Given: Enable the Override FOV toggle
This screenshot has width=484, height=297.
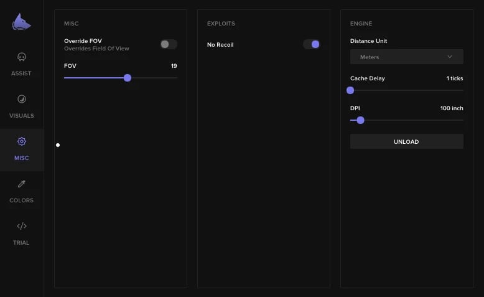Looking at the screenshot, I should point(169,44).
